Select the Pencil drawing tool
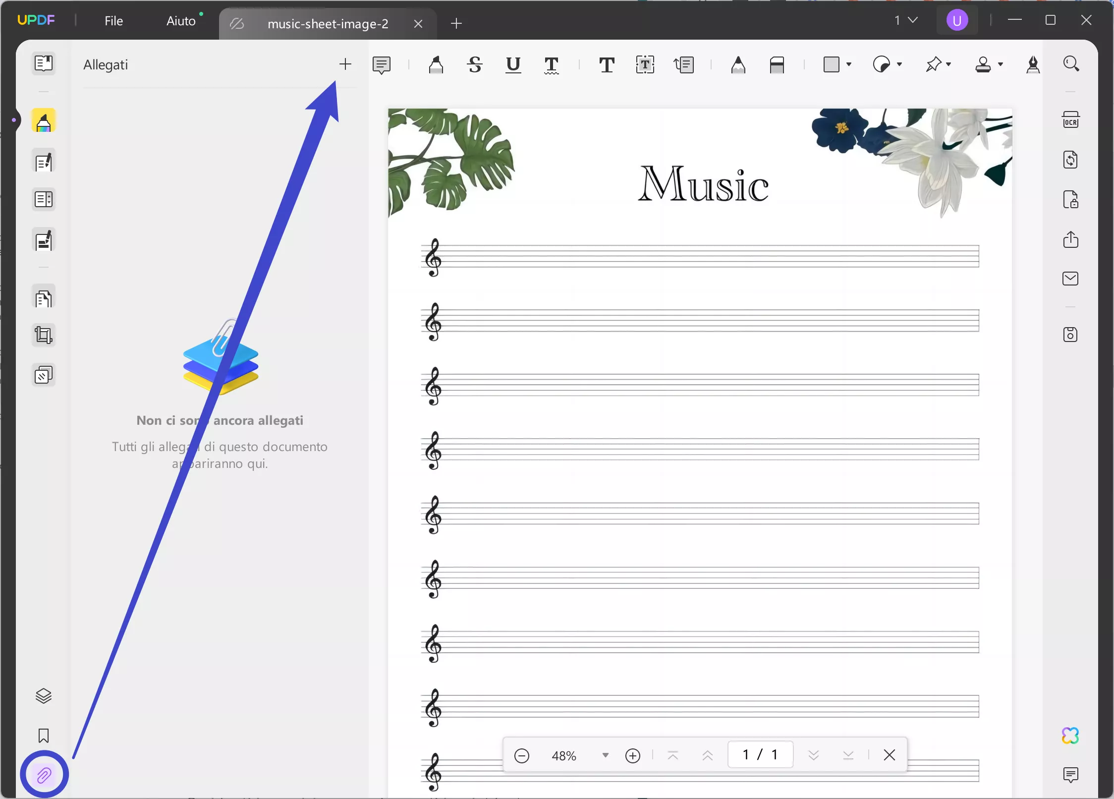Screen dimensions: 1114x799 pyautogui.click(x=738, y=65)
